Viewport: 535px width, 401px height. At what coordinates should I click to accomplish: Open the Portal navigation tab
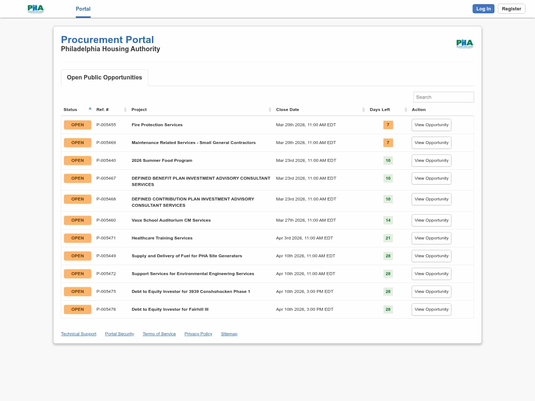pyautogui.click(x=83, y=9)
